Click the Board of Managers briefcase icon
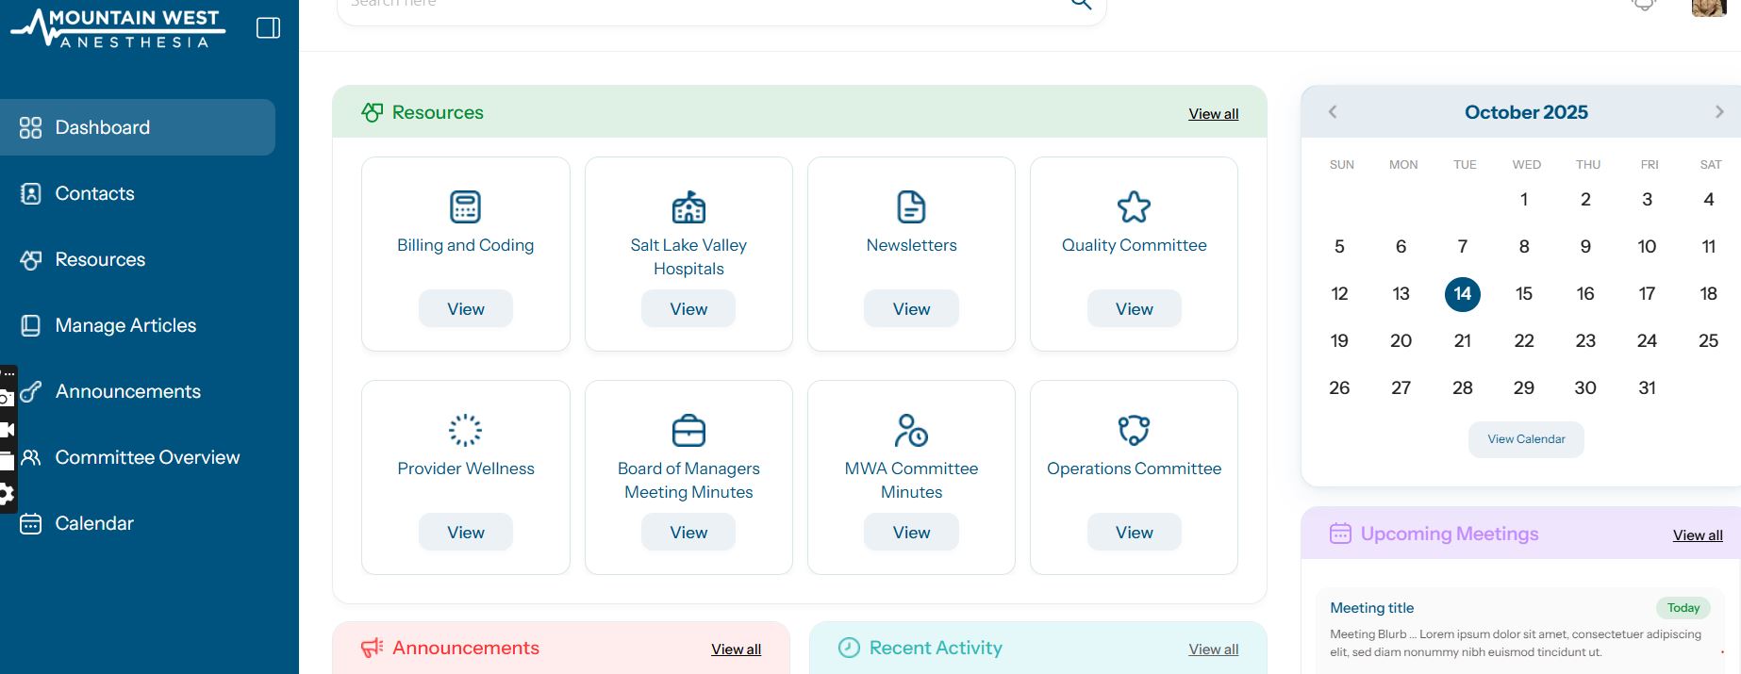1741x674 pixels. pos(688,430)
